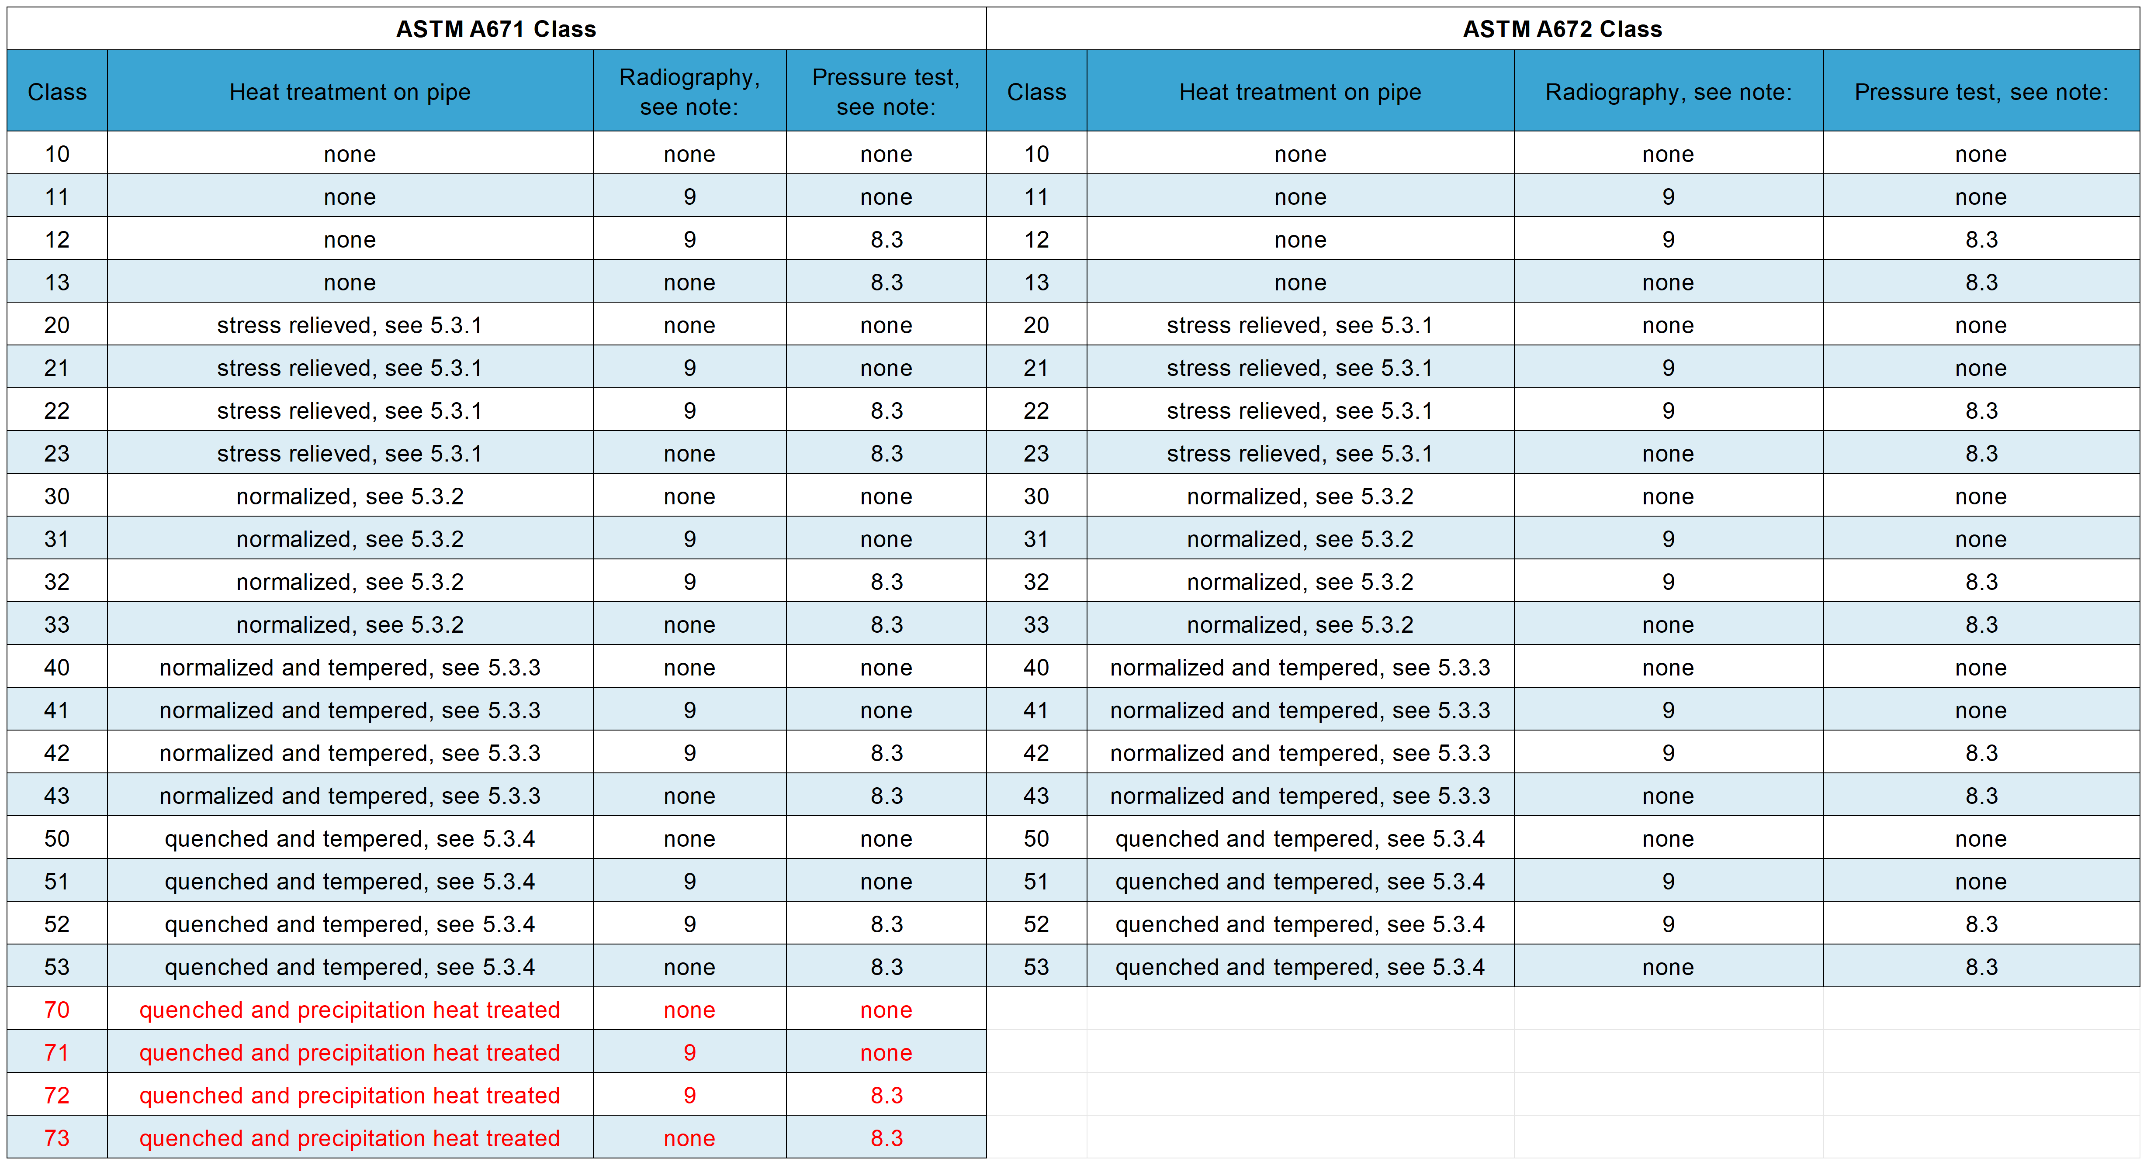Select A672 class 31 normalized cell

point(1300,539)
